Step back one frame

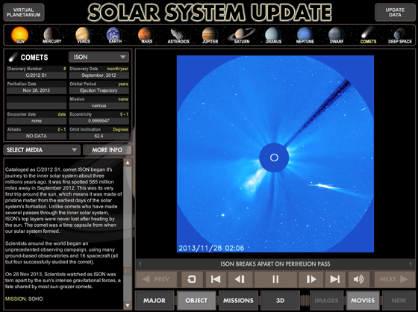(x=240, y=279)
